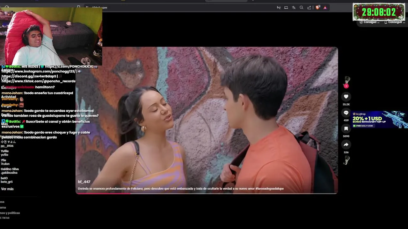Seek using the red video progress bar
The height and width of the screenshot is (229, 408).
coord(207,193)
